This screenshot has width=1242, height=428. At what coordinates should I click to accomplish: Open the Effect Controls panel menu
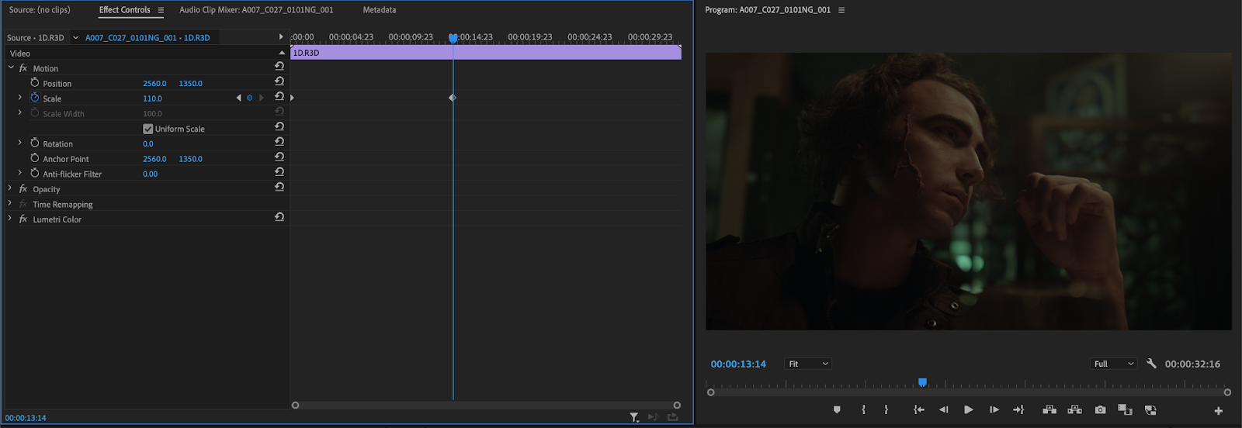tap(161, 10)
